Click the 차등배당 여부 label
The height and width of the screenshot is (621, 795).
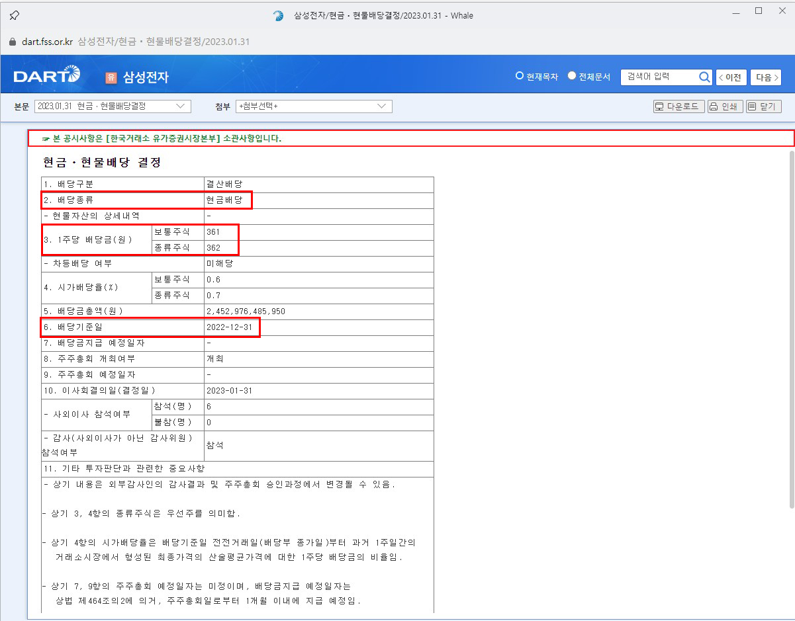coord(77,263)
